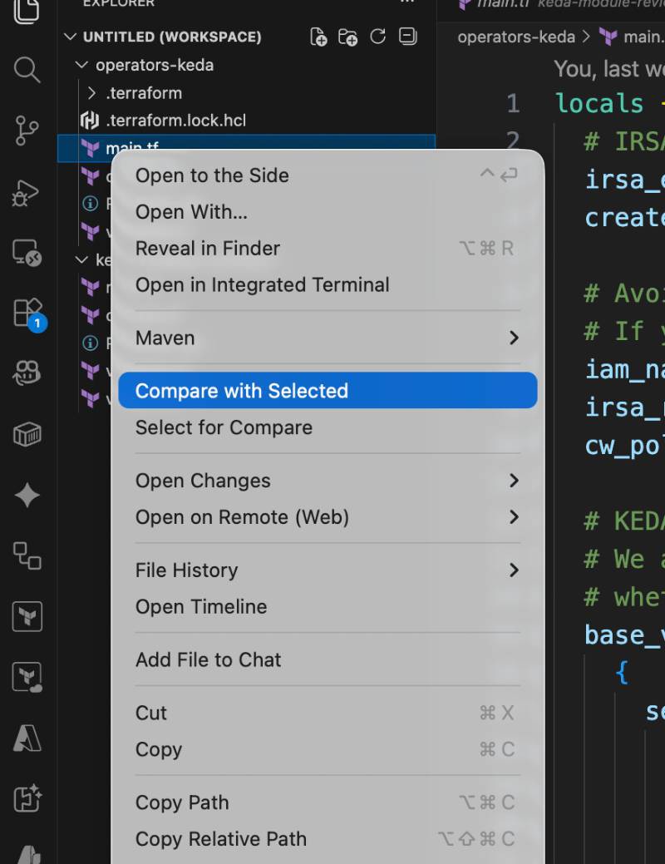Open the .terraform.lock.hcl file

point(175,121)
